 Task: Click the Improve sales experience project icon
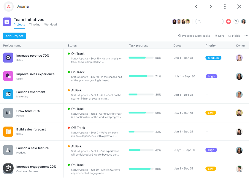point(8,76)
